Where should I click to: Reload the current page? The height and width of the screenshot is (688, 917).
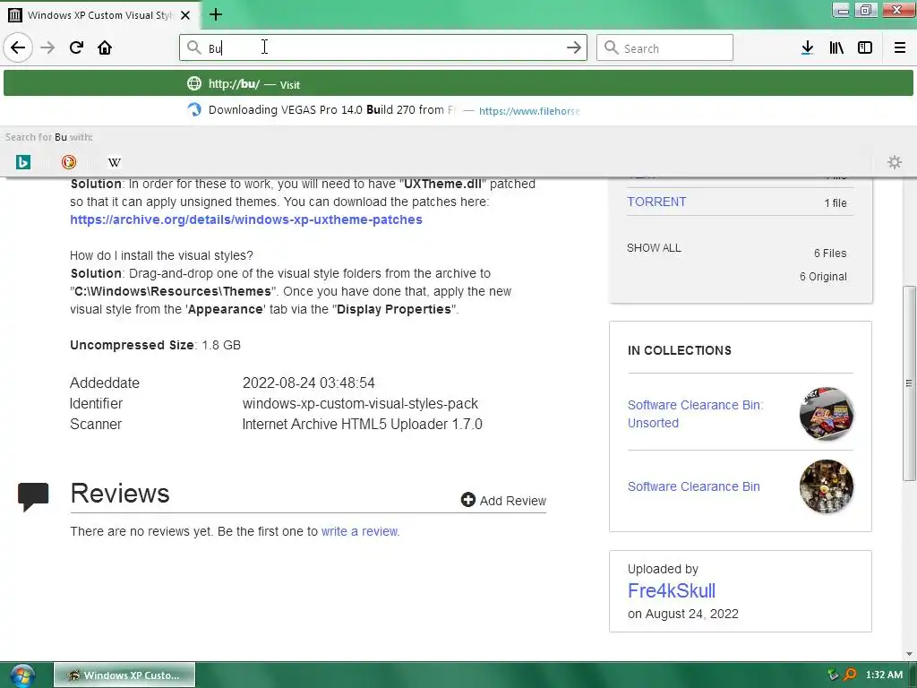[77, 47]
